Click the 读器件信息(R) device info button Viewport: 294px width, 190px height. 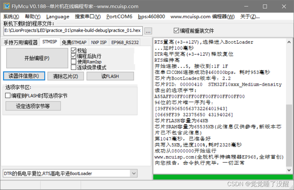click(x=24, y=76)
